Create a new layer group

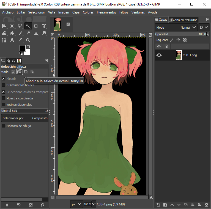[165, 205]
